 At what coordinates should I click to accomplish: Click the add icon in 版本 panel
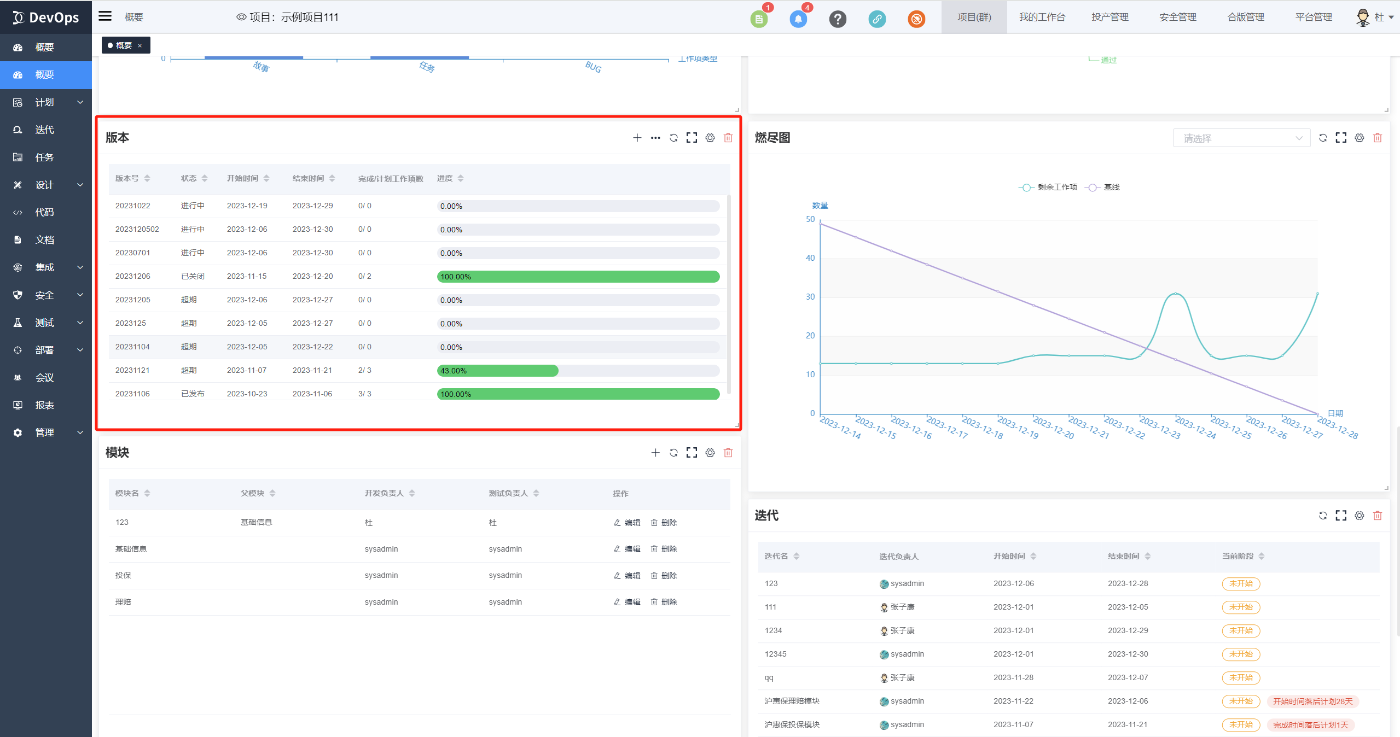(637, 138)
